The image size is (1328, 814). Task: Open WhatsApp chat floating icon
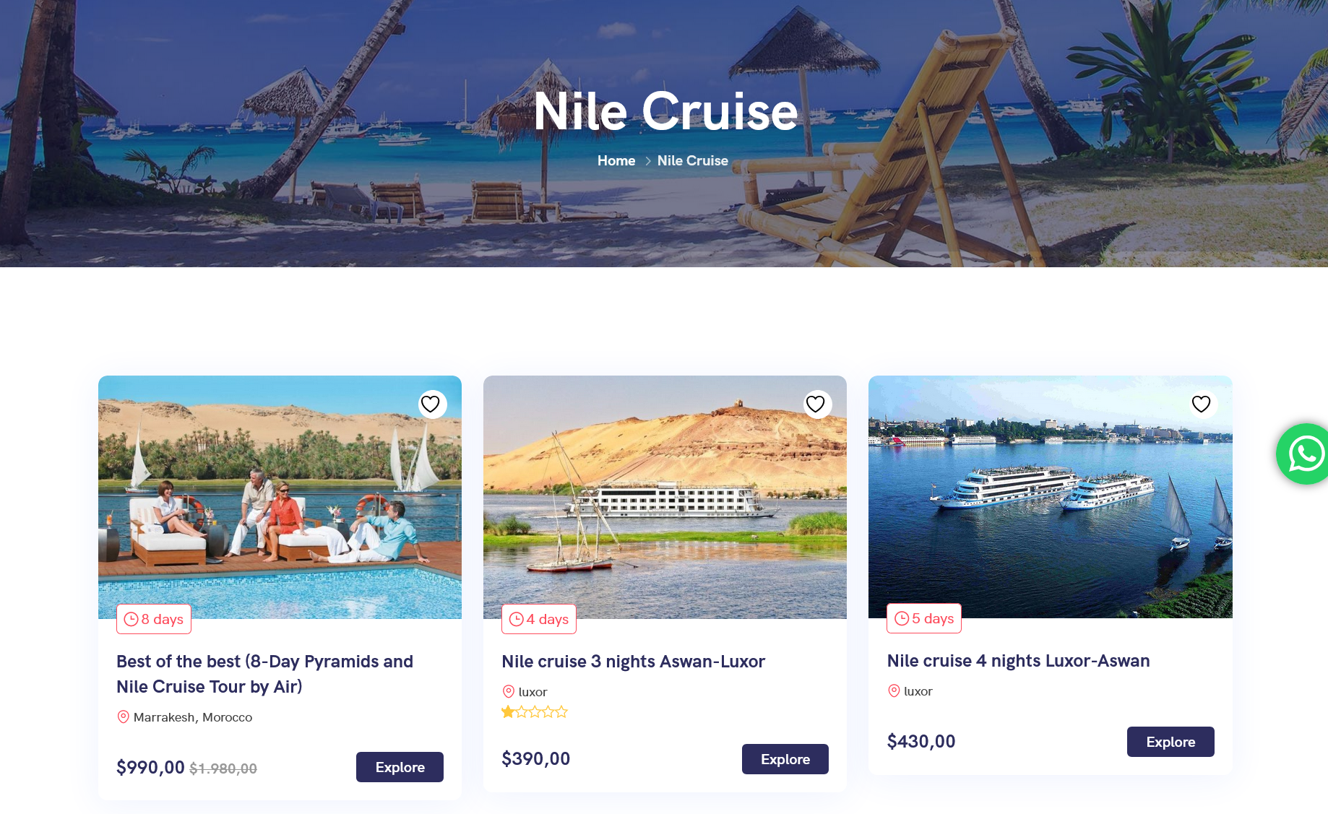[1305, 454]
